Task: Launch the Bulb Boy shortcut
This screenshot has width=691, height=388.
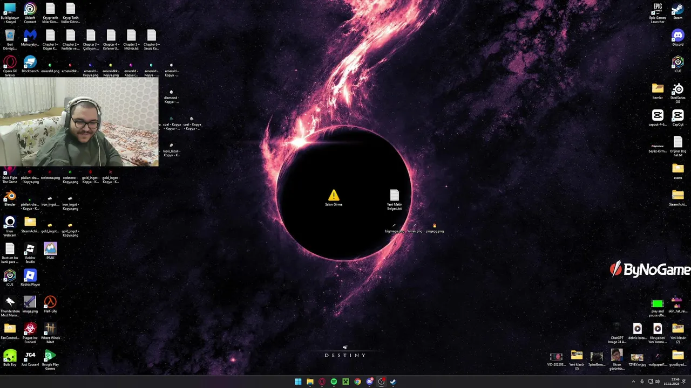Action: click(x=10, y=358)
